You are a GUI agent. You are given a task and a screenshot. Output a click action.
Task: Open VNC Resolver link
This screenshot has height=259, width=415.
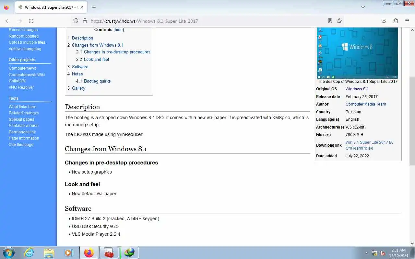[x=21, y=87]
